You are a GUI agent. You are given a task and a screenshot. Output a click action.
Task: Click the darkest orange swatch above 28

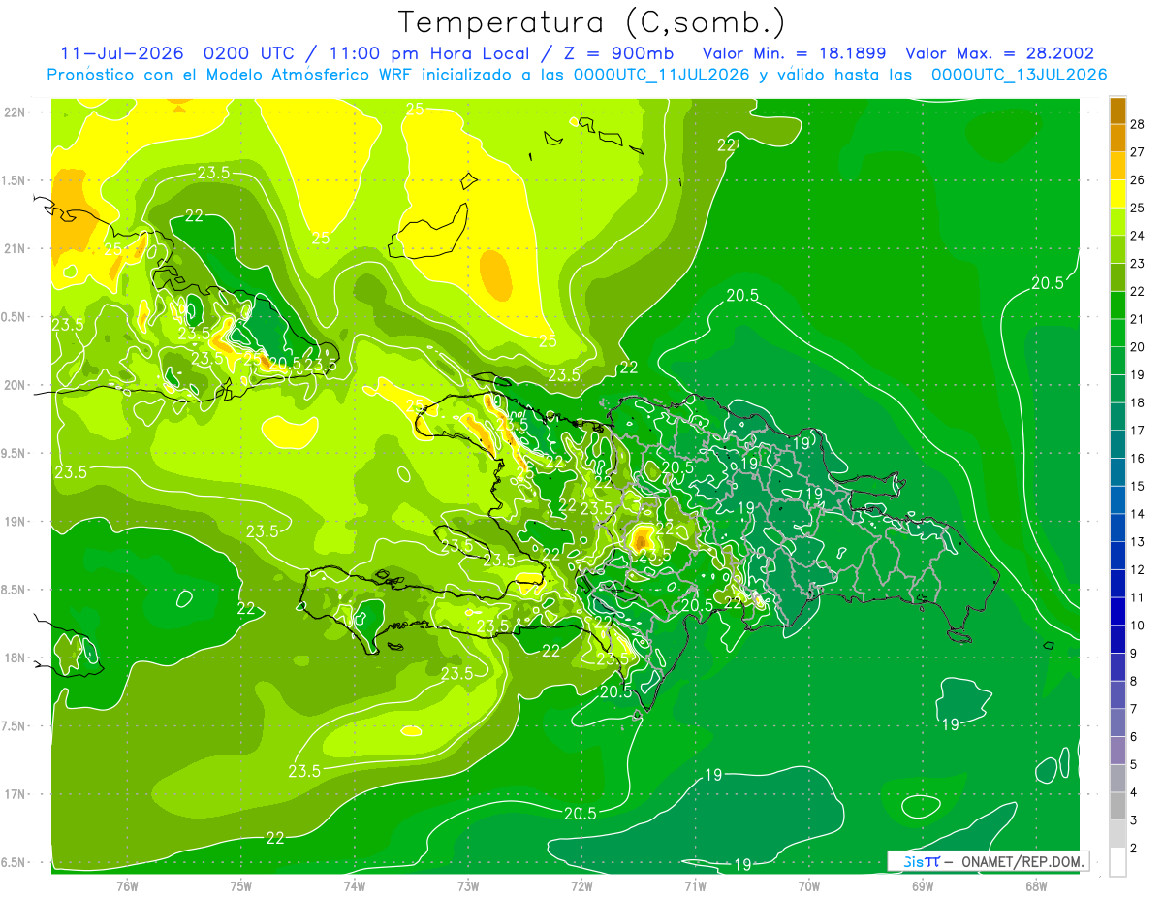(1117, 111)
